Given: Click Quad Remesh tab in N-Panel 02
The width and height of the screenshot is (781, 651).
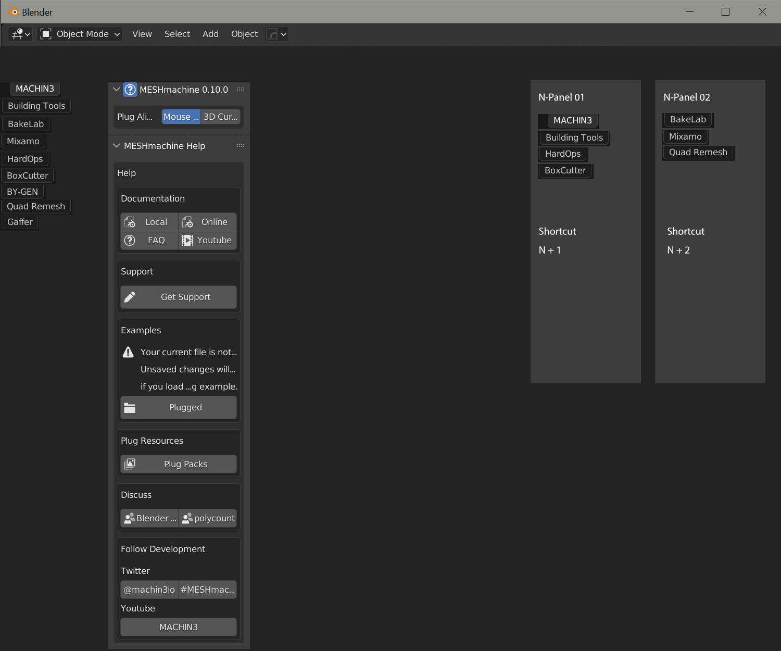Looking at the screenshot, I should [x=698, y=152].
